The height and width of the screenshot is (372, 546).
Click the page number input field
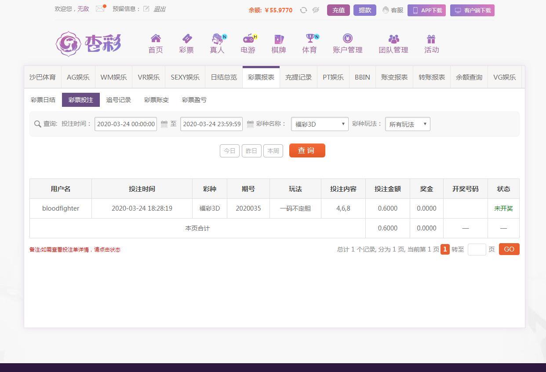pos(477,249)
